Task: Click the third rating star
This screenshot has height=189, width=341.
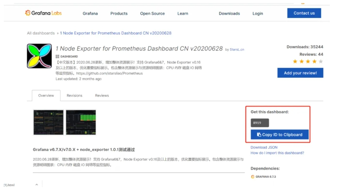Action: pos(308,61)
